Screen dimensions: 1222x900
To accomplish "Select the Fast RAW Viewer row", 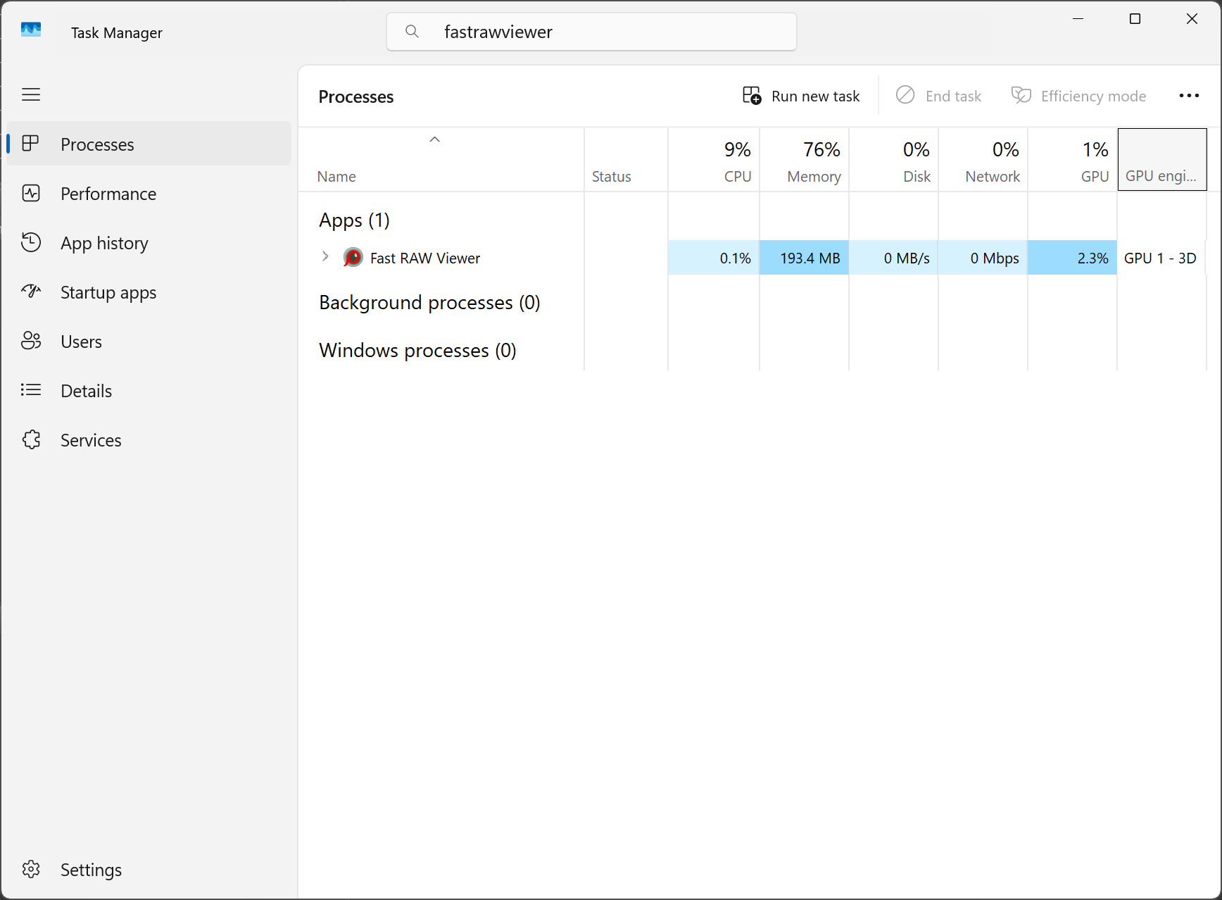I will pyautogui.click(x=753, y=258).
